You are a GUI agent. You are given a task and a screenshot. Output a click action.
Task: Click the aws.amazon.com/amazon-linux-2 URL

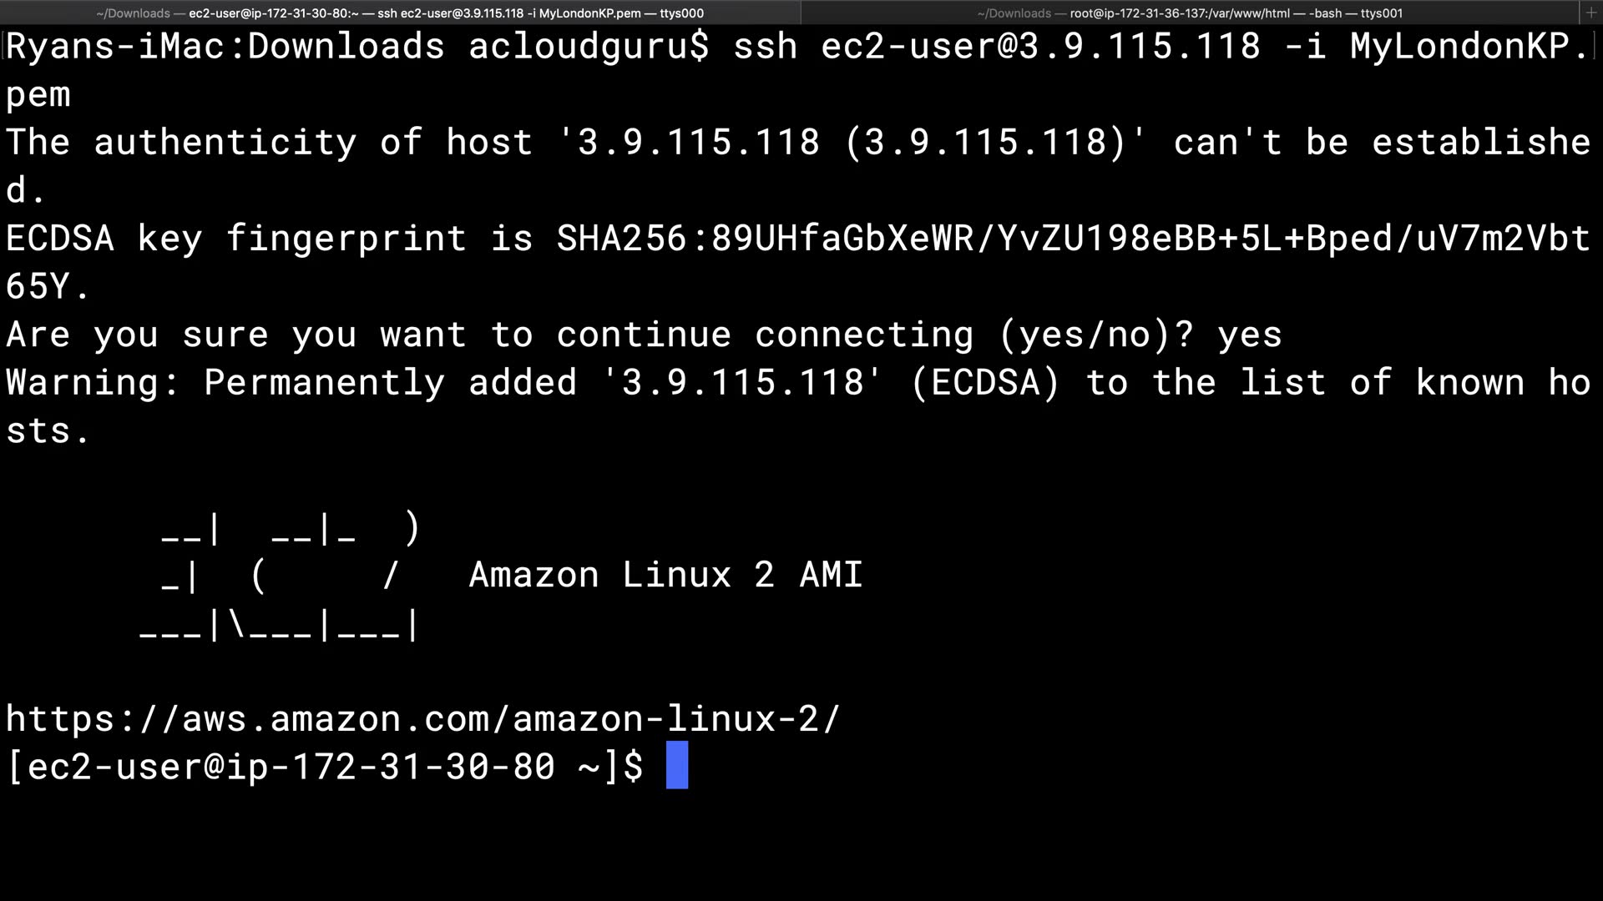tap(422, 718)
